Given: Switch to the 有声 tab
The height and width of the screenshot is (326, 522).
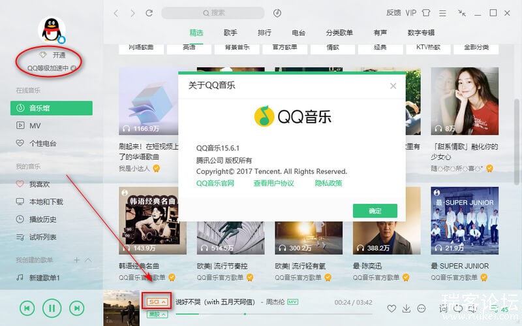Looking at the screenshot, I should (380, 33).
